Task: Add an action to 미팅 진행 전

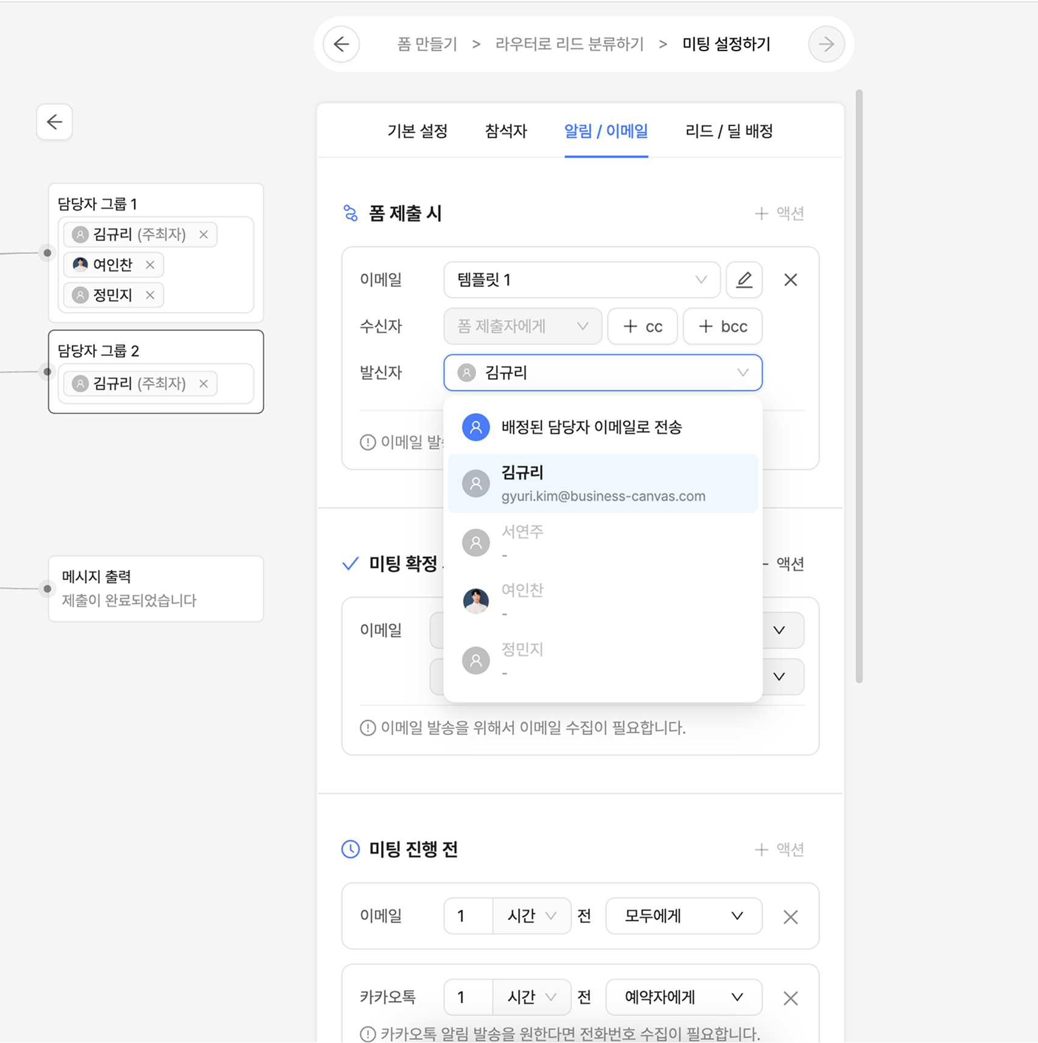Action: click(779, 849)
